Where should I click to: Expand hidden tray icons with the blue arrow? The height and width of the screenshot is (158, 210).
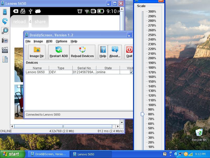pyautogui.click(x=176, y=154)
